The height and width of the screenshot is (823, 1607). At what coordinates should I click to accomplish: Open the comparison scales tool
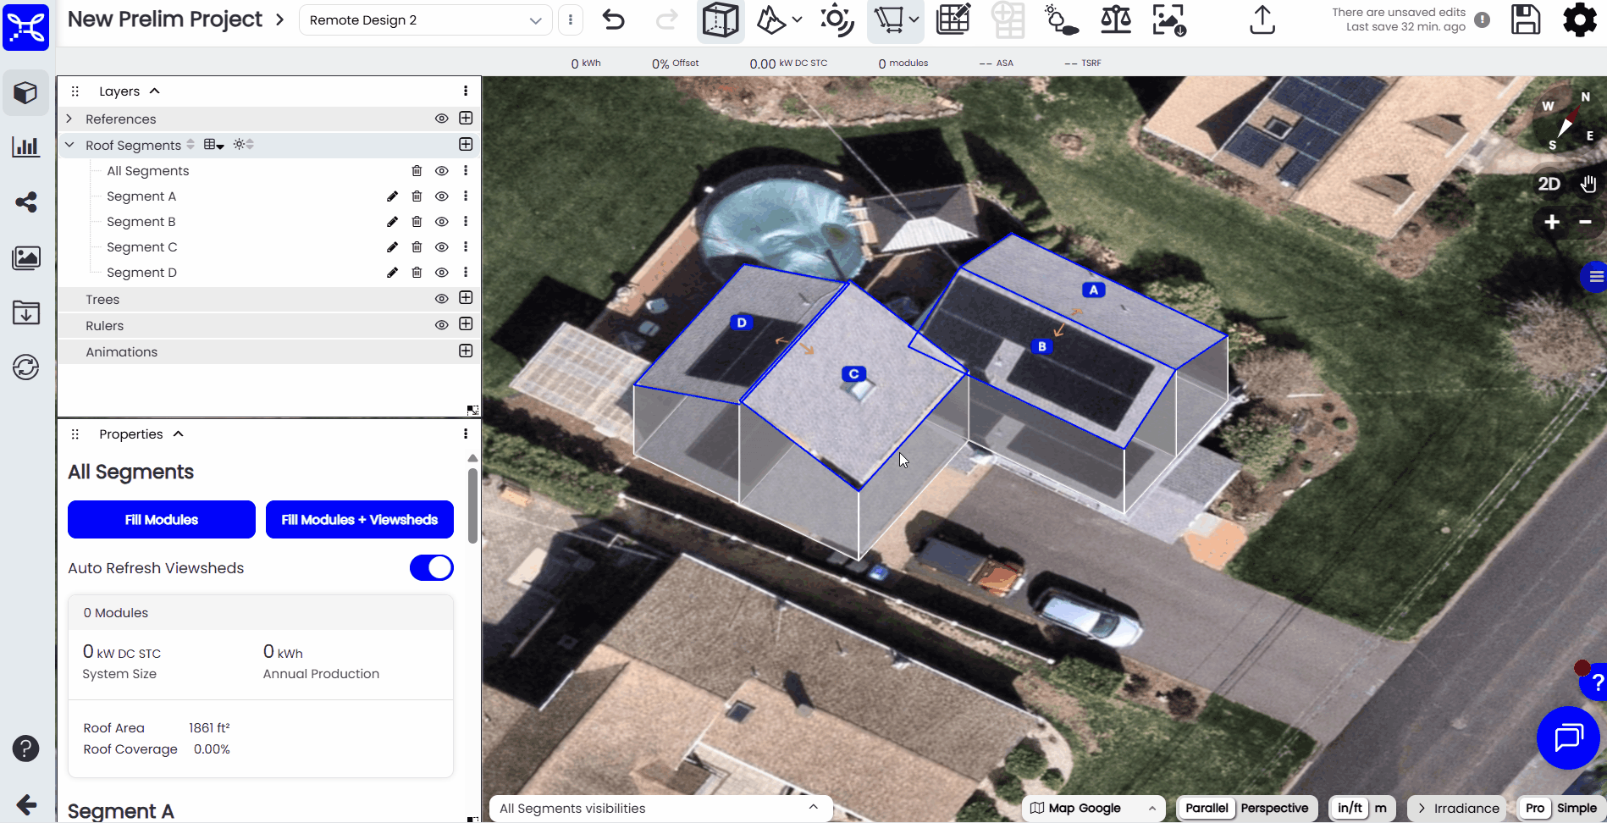1115,20
